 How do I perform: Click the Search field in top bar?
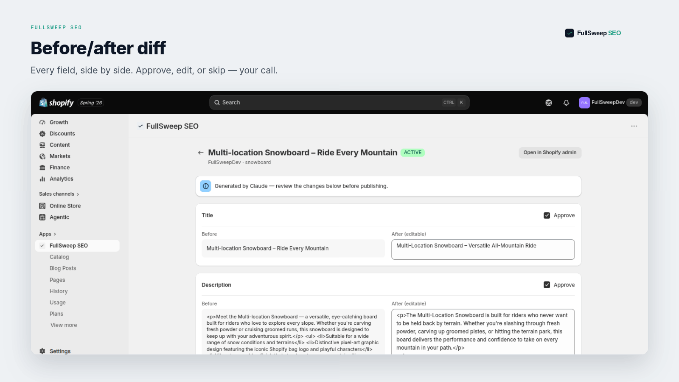coord(339,103)
